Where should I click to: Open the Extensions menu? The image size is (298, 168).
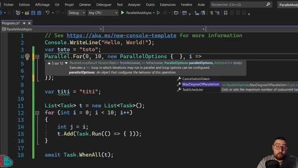pyautogui.click(x=168, y=5)
